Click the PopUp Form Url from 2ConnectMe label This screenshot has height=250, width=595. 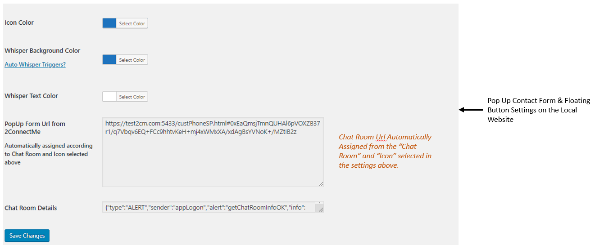pos(35,128)
